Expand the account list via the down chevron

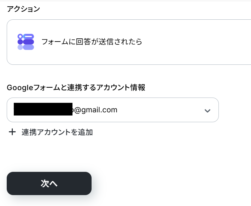(208, 111)
